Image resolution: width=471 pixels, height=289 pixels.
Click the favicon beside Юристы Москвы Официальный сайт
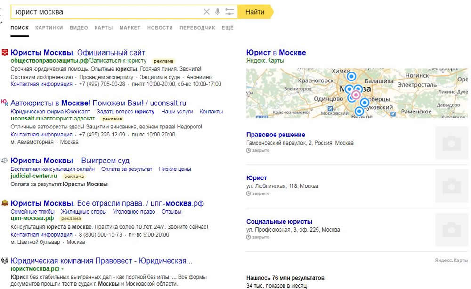coord(5,52)
